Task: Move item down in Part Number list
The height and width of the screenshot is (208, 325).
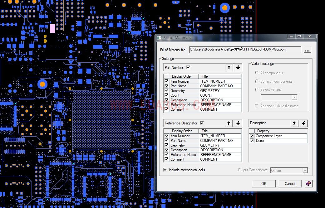Action: pos(238,67)
